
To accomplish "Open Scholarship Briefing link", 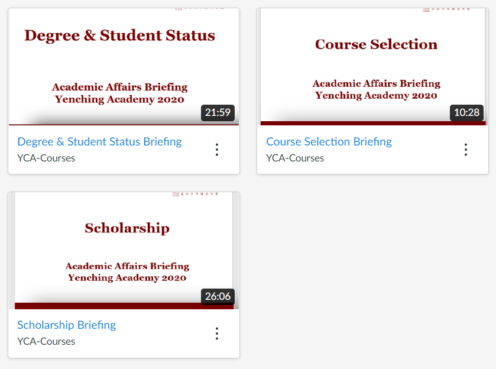I will (x=66, y=325).
